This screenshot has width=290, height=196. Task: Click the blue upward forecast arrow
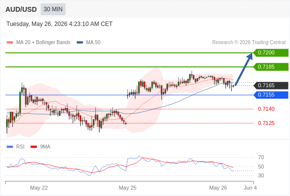[244, 69]
